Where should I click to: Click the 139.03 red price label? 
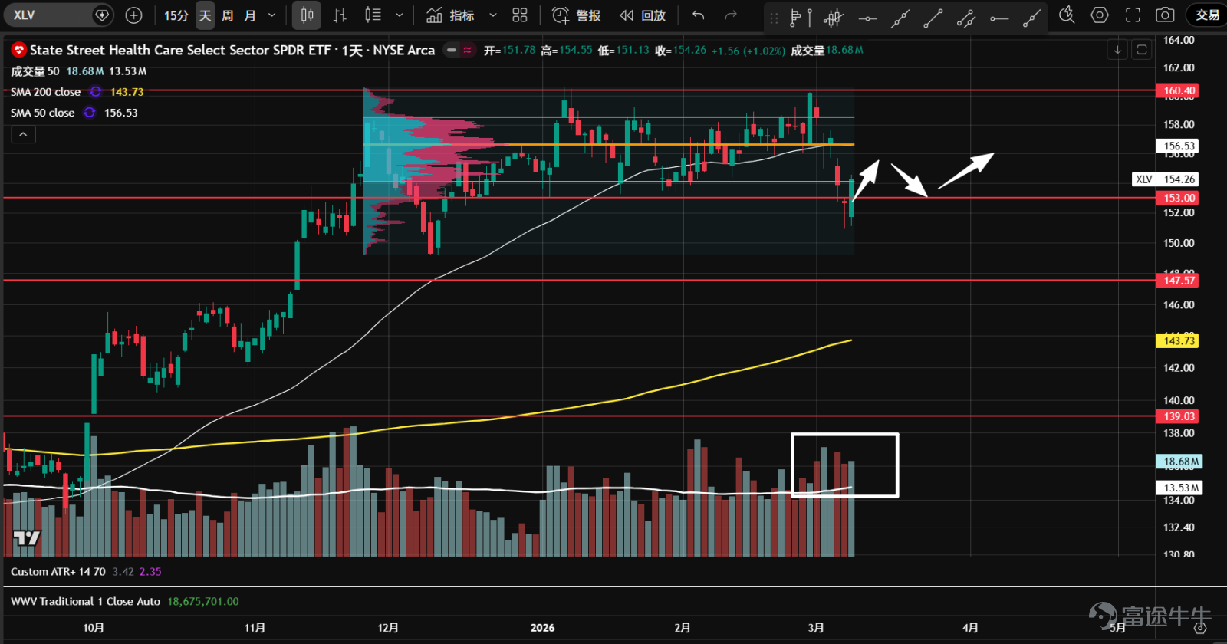(x=1179, y=416)
